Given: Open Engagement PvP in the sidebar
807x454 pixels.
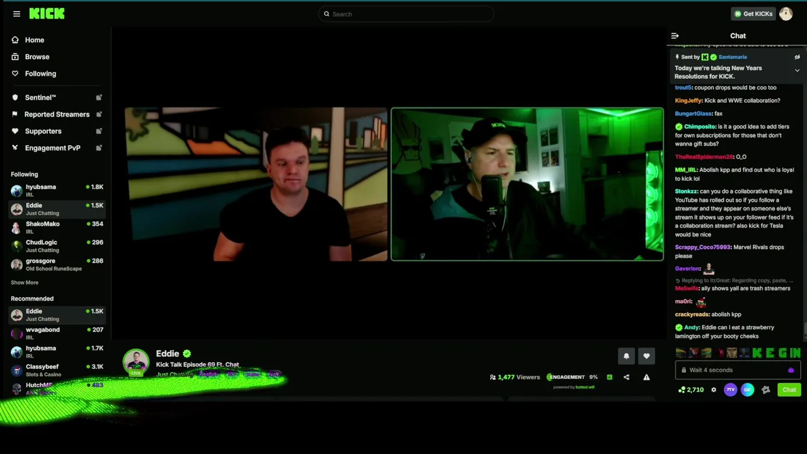Looking at the screenshot, I should click(52, 148).
